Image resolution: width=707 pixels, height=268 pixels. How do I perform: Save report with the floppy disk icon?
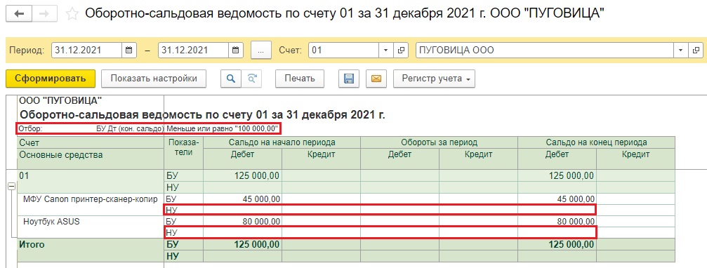(348, 79)
